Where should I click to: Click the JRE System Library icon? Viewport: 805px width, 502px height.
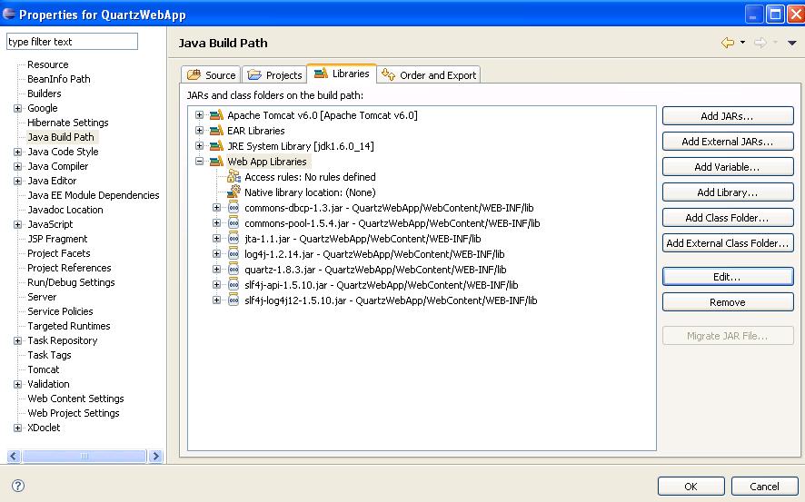216,145
